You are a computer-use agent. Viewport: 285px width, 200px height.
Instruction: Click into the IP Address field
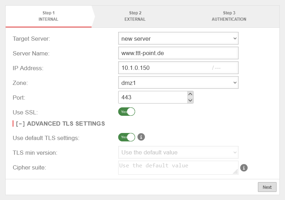[164, 68]
